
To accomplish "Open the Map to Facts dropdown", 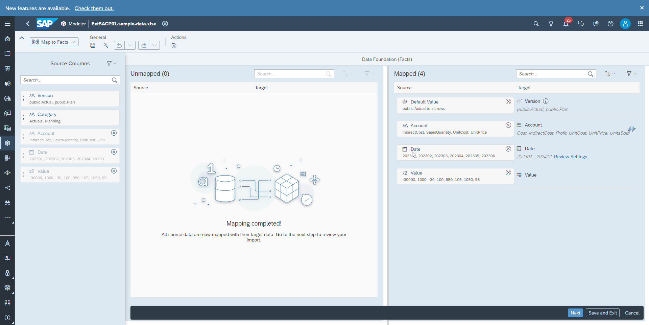I will 54,42.
